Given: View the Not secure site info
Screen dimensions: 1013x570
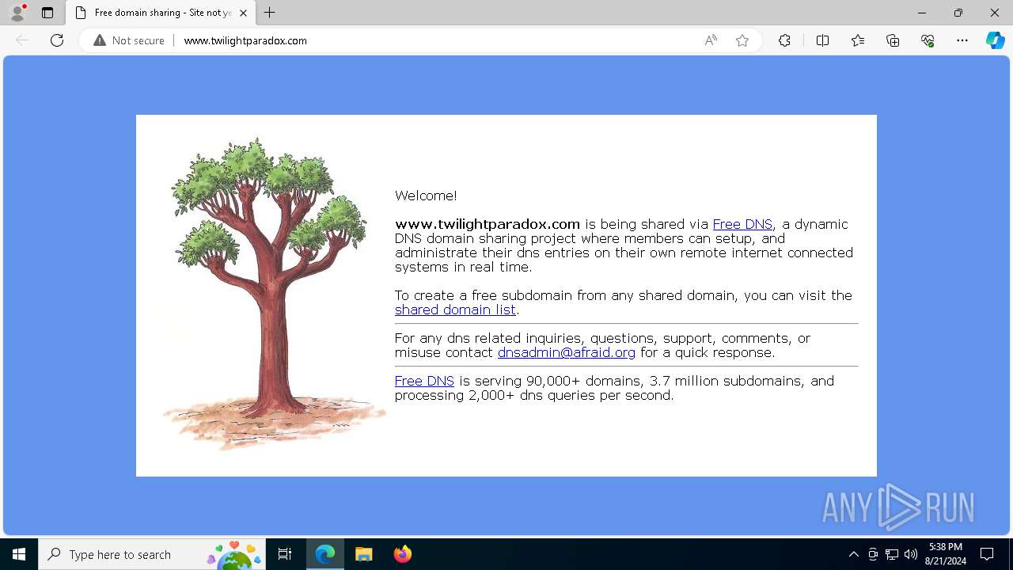Looking at the screenshot, I should pos(129,40).
